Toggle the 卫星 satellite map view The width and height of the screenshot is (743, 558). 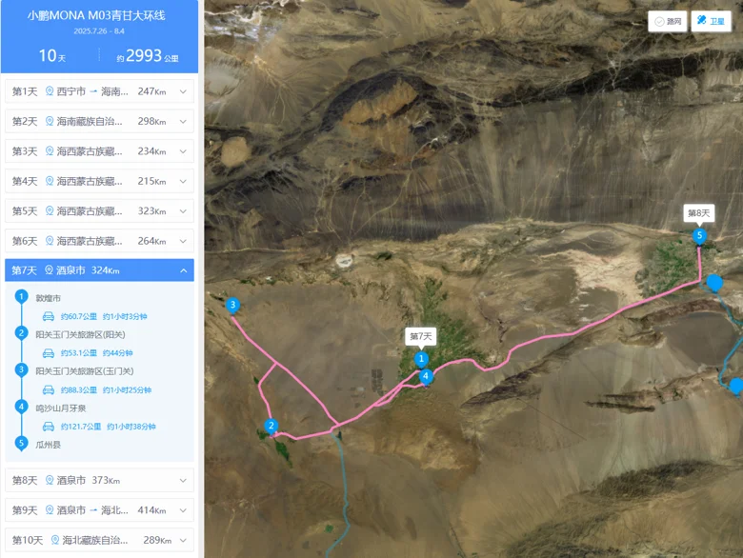[711, 21]
